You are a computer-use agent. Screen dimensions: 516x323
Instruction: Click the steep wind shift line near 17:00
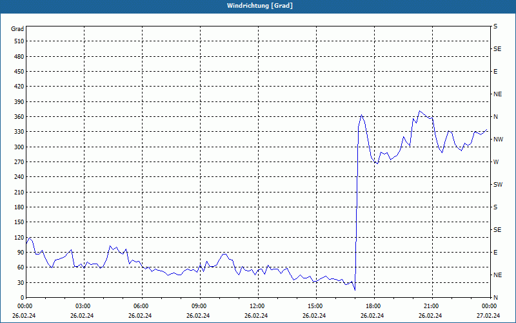click(357, 207)
